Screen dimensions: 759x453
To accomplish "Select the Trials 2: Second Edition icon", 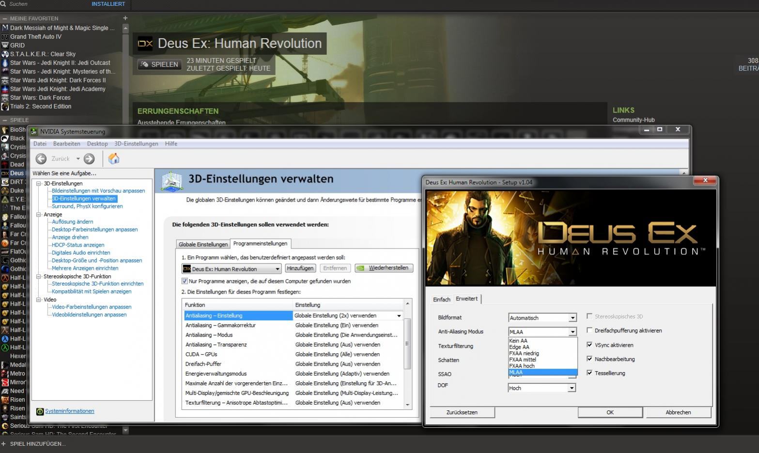I will pos(5,106).
